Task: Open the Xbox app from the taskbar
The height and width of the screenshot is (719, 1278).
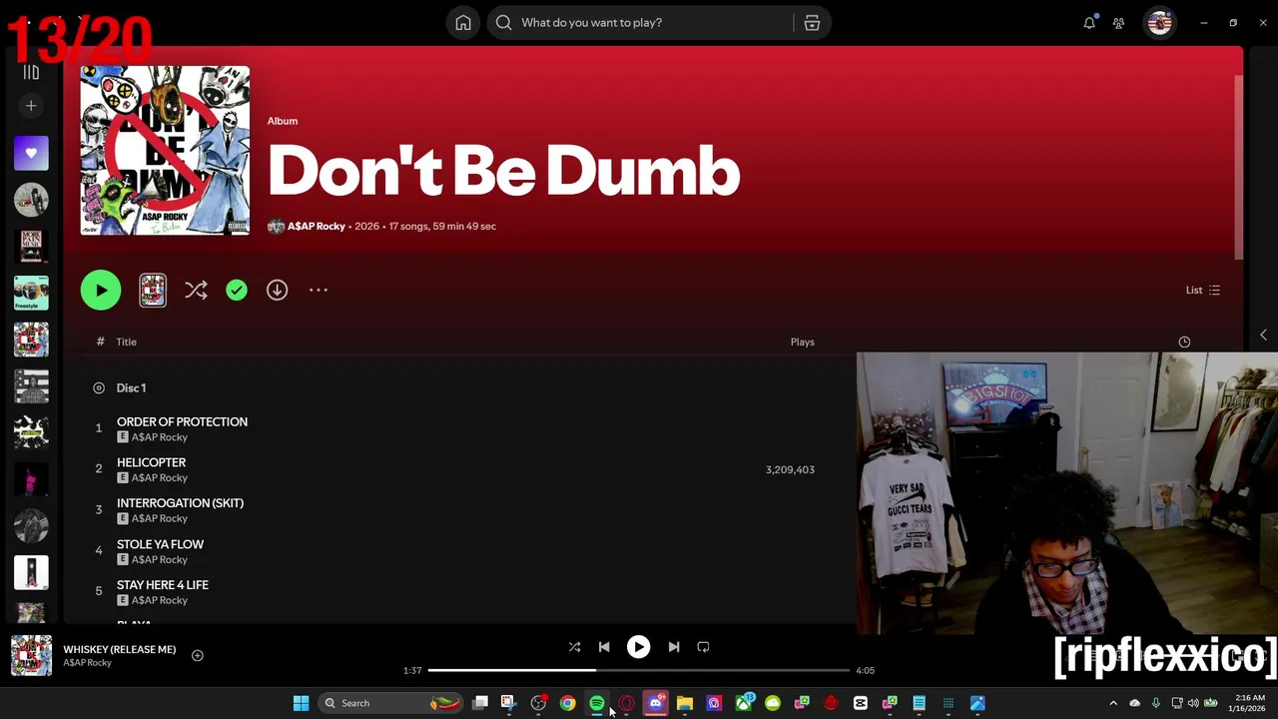Action: pos(744,703)
